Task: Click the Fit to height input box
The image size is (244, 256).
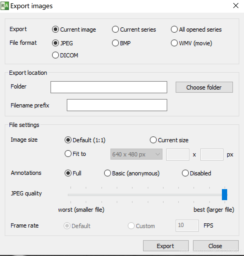Action: (212, 154)
